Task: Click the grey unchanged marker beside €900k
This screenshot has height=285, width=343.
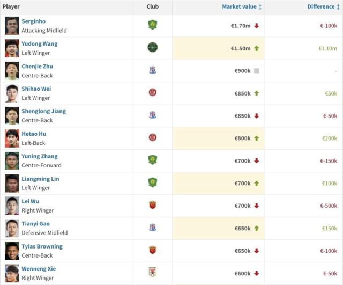Action: click(257, 71)
